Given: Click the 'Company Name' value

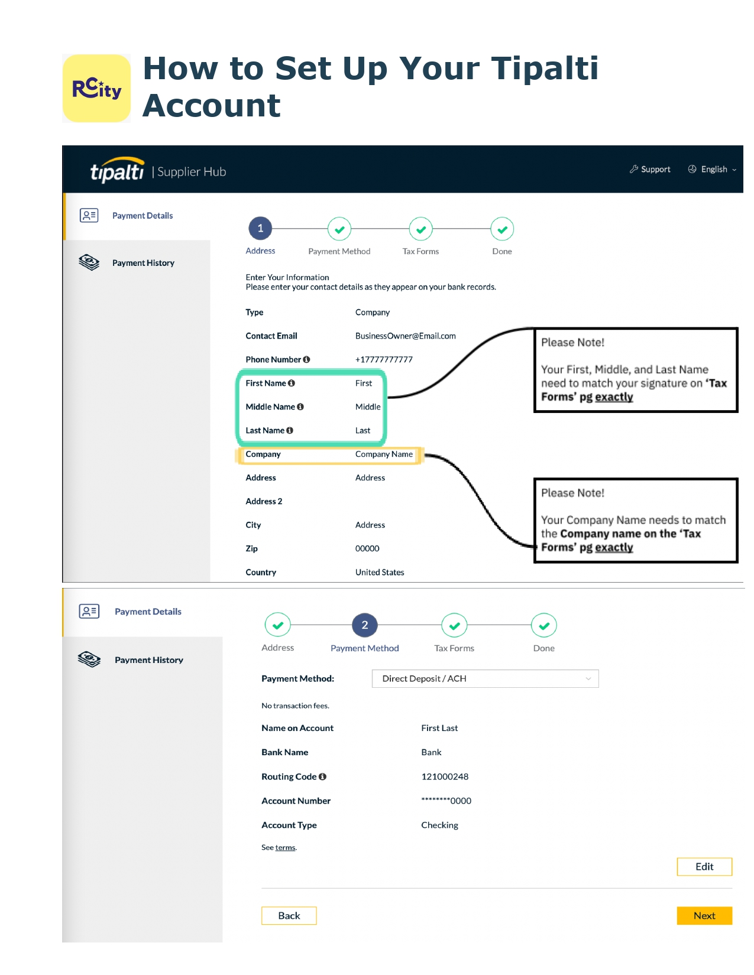Looking at the screenshot, I should pos(384,454).
